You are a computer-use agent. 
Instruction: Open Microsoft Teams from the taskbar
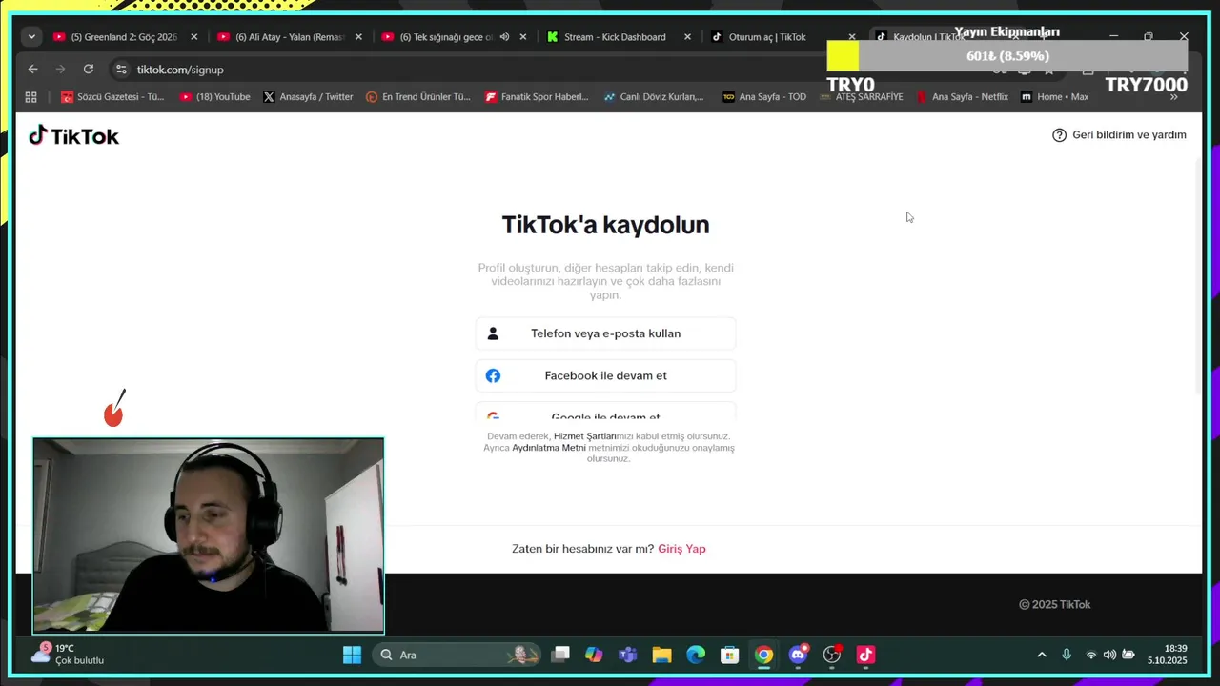tap(627, 655)
